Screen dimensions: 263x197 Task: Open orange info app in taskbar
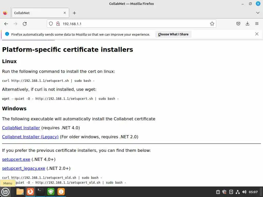click(x=61, y=192)
